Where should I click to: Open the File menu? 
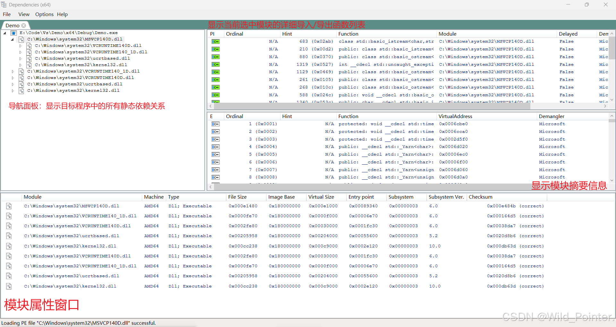coord(7,14)
